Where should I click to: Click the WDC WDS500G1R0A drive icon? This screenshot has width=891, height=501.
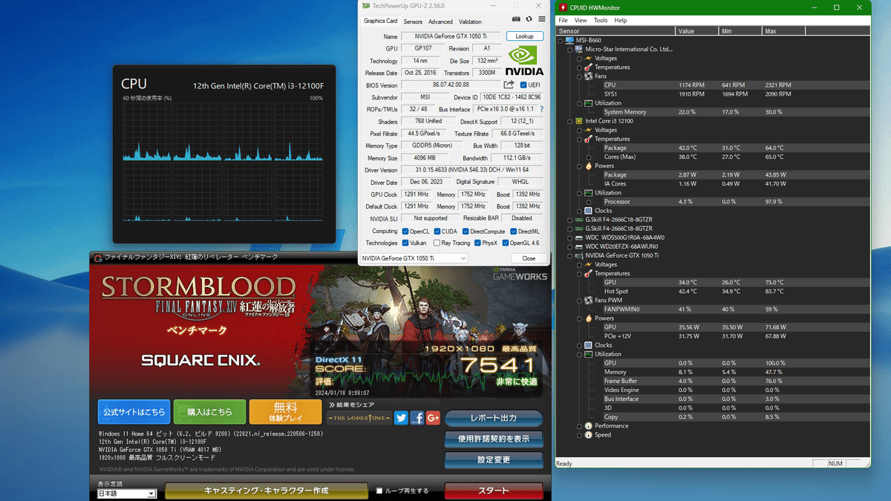[x=579, y=238]
